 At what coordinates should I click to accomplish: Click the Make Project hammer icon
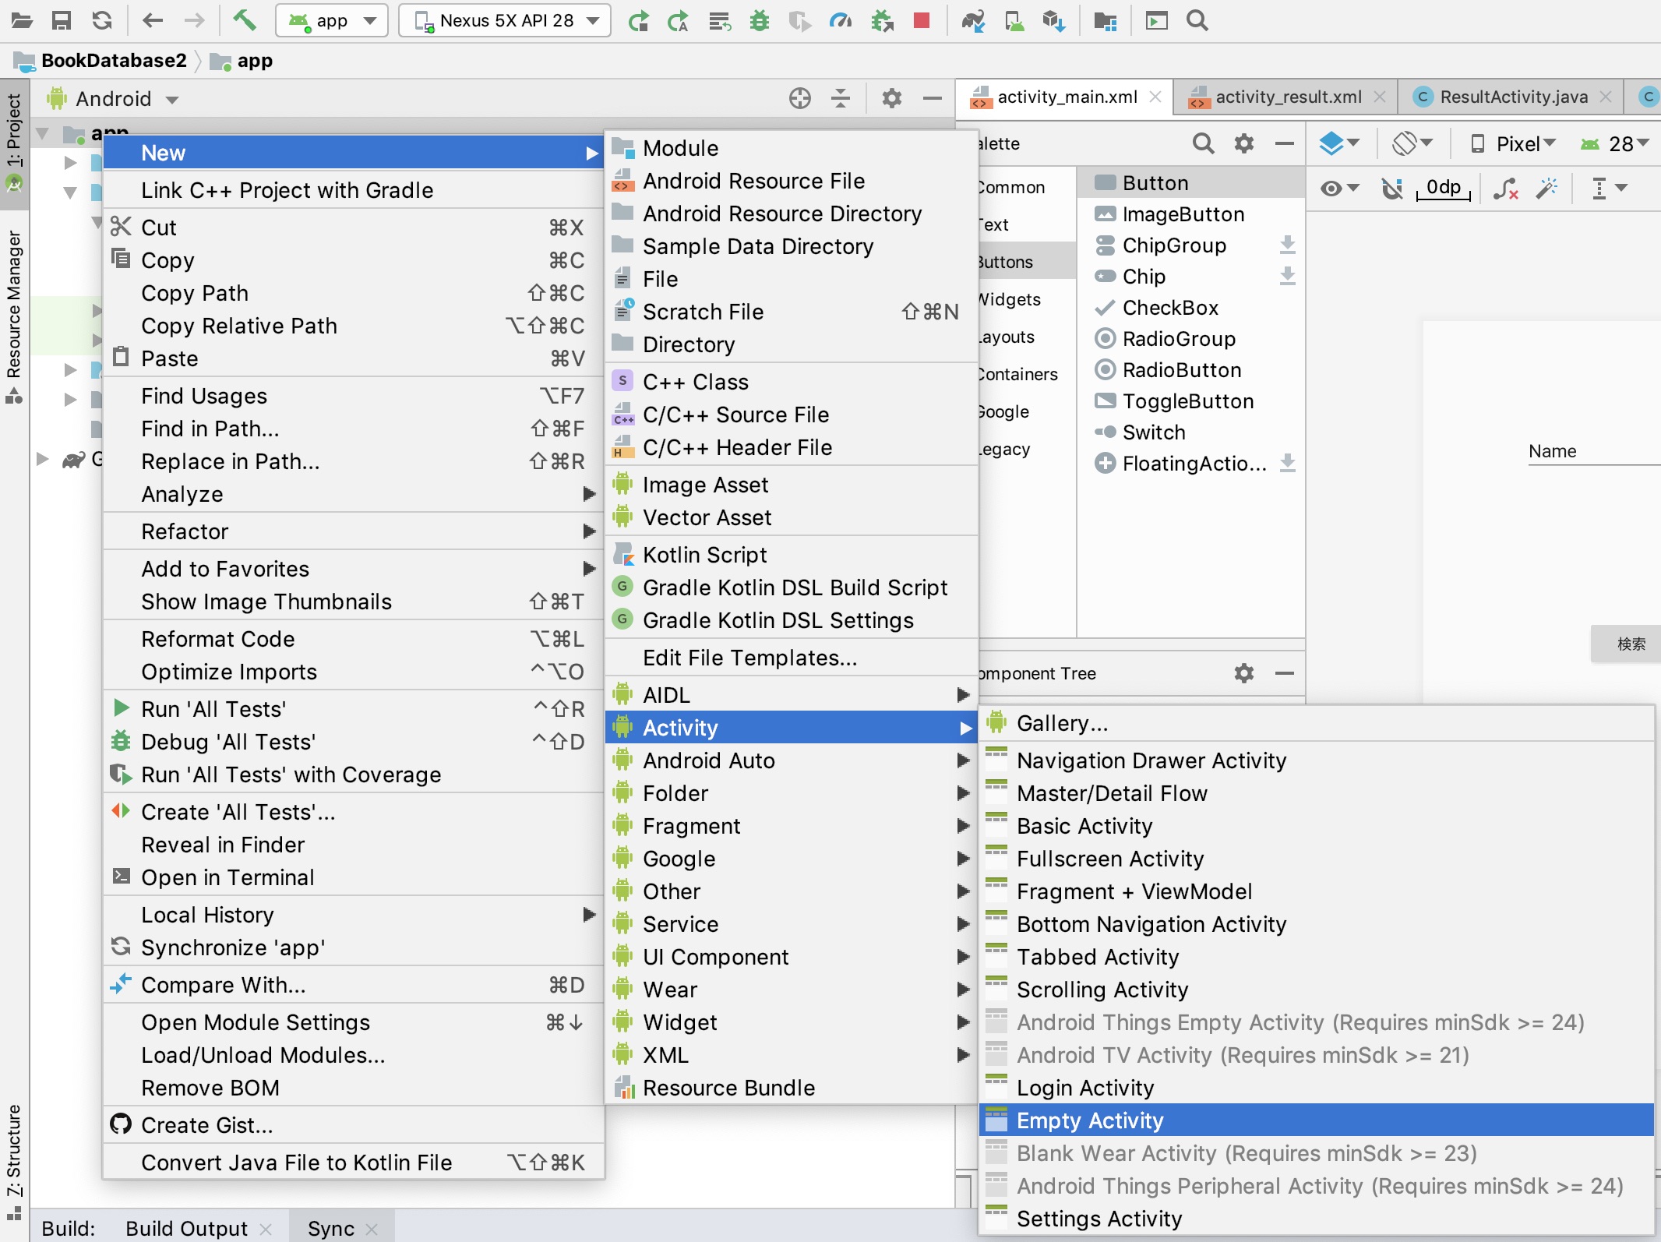point(245,20)
